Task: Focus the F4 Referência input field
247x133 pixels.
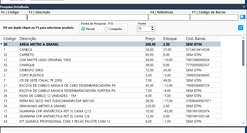Action: (x=169, y=17)
